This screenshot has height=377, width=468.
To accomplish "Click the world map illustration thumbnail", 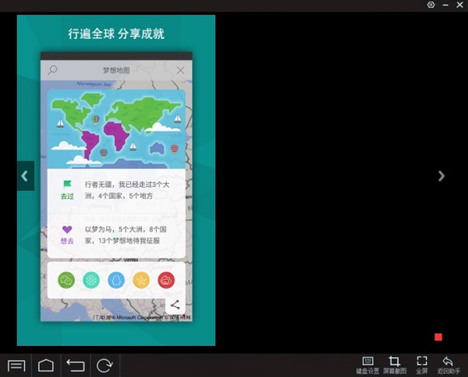I will click(116, 128).
